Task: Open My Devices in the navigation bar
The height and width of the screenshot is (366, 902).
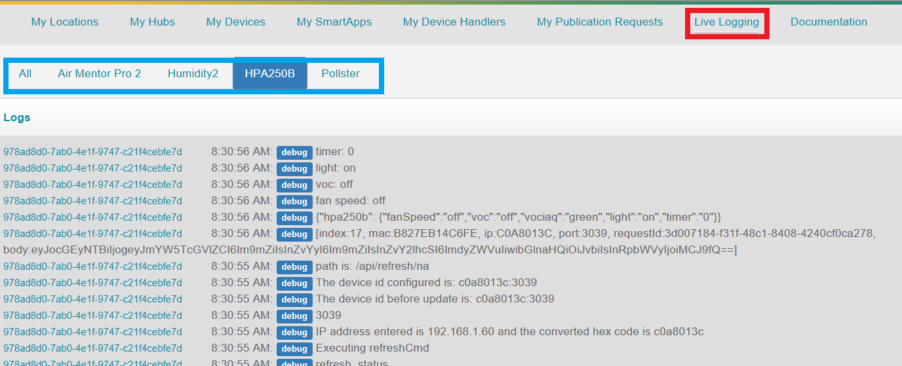Action: (x=235, y=22)
